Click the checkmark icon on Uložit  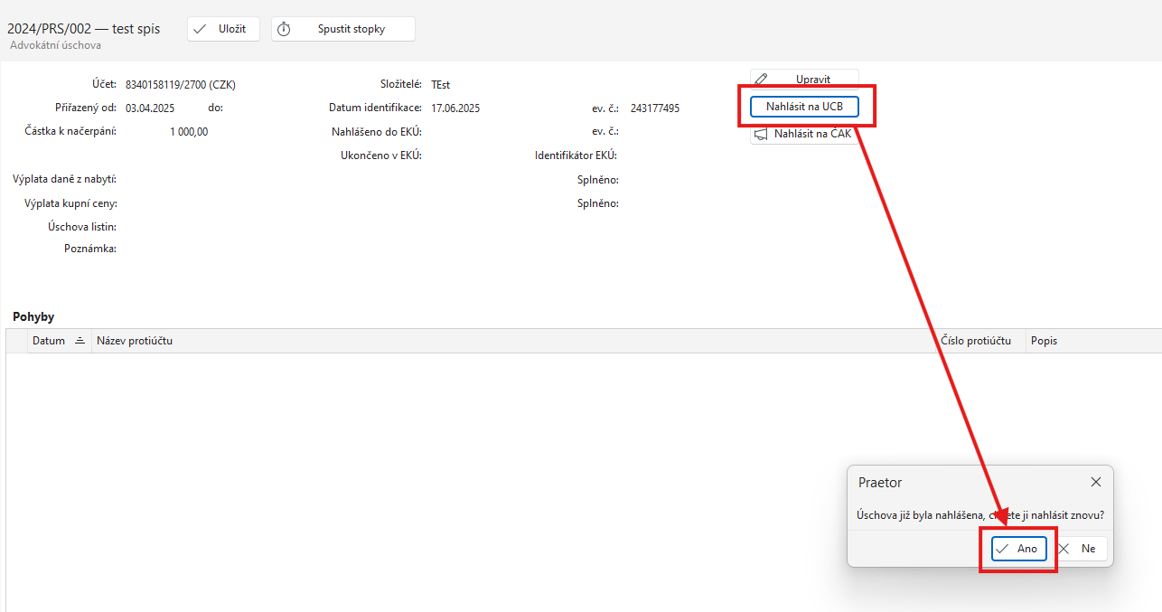(200, 29)
